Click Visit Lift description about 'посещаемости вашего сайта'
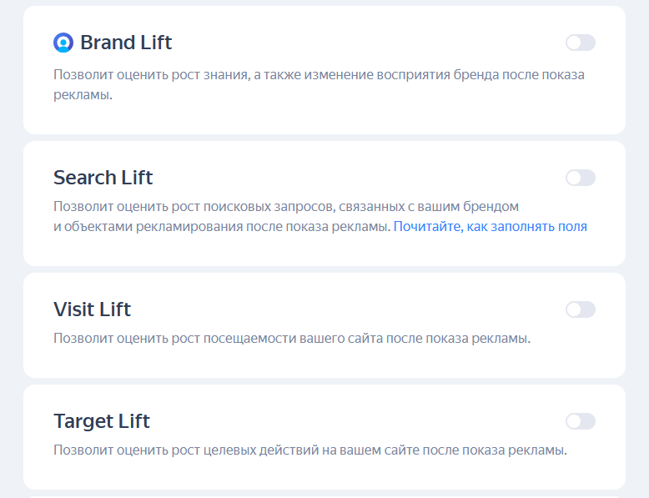649x498 pixels. [293, 338]
